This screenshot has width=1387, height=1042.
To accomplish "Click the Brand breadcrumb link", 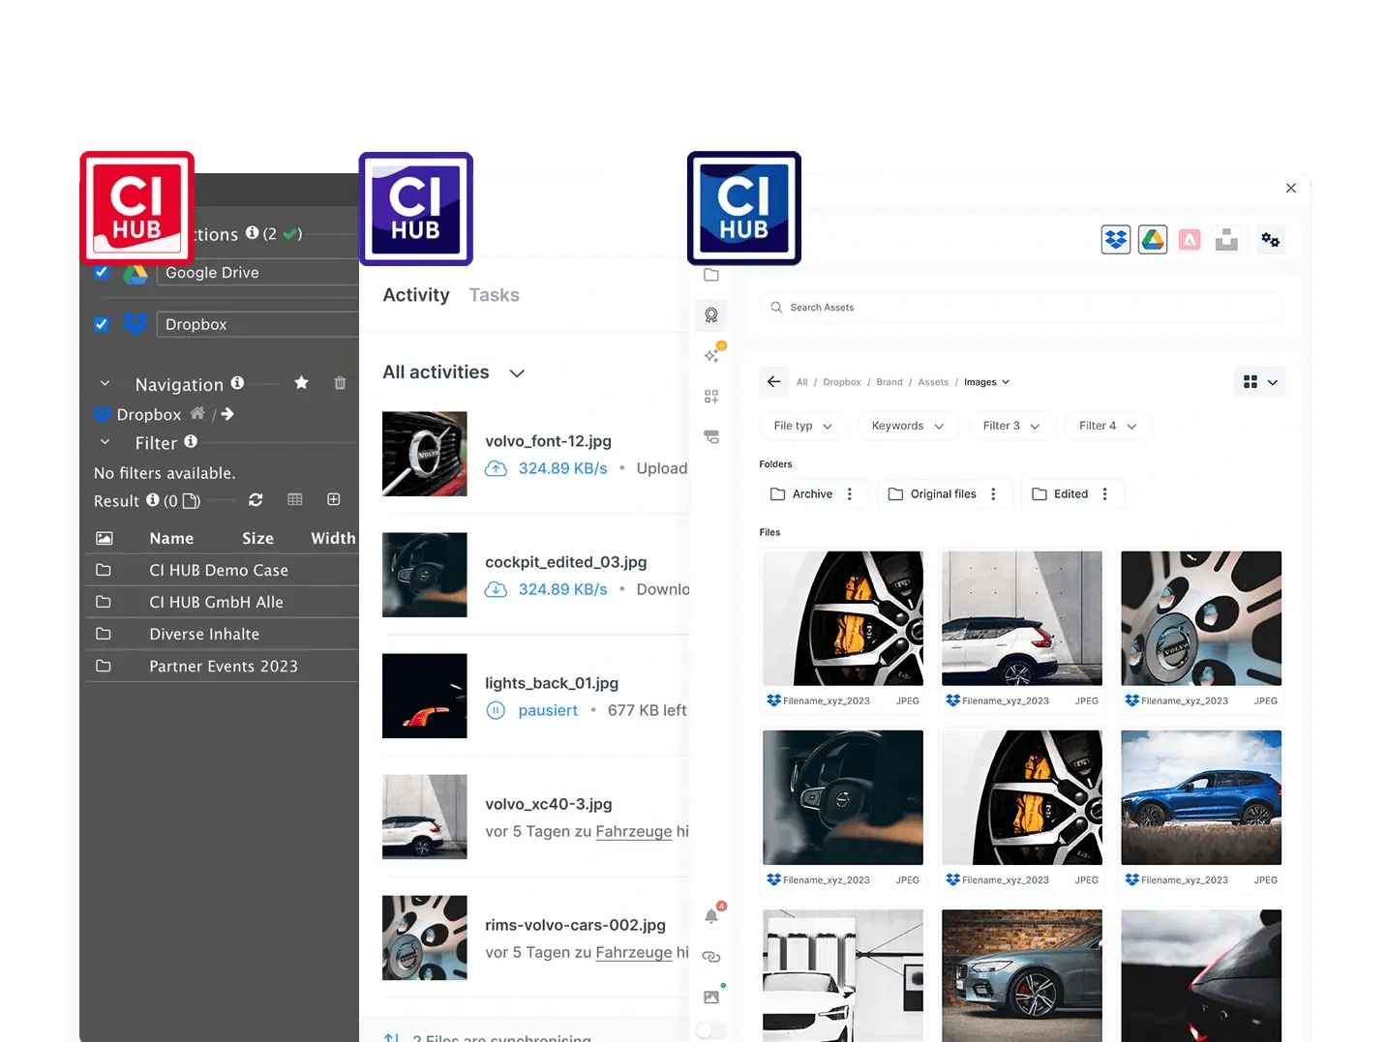I will (x=889, y=382).
